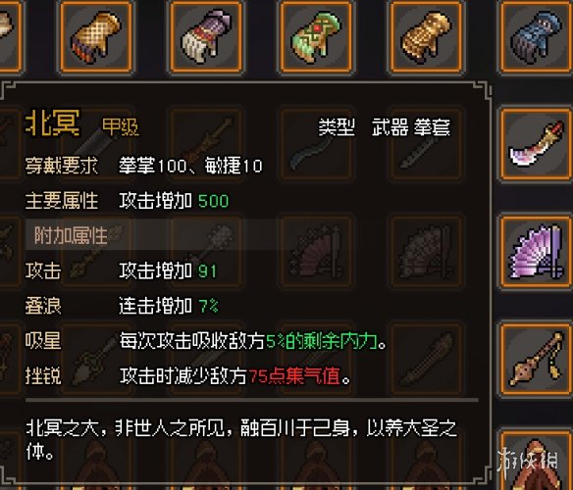Click the green 500 attack value
Viewport: 573px width, 490px height.
(x=214, y=201)
